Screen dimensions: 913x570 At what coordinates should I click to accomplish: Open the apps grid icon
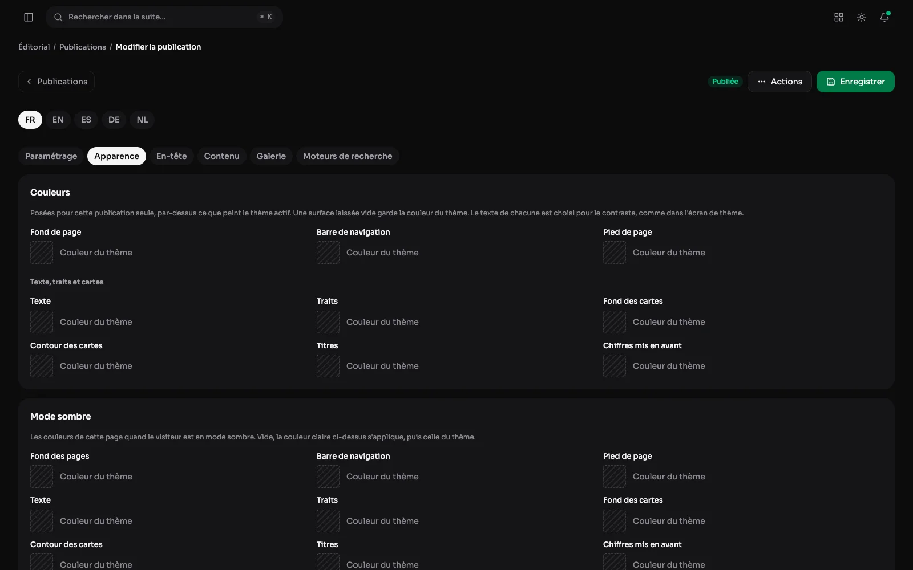839,17
